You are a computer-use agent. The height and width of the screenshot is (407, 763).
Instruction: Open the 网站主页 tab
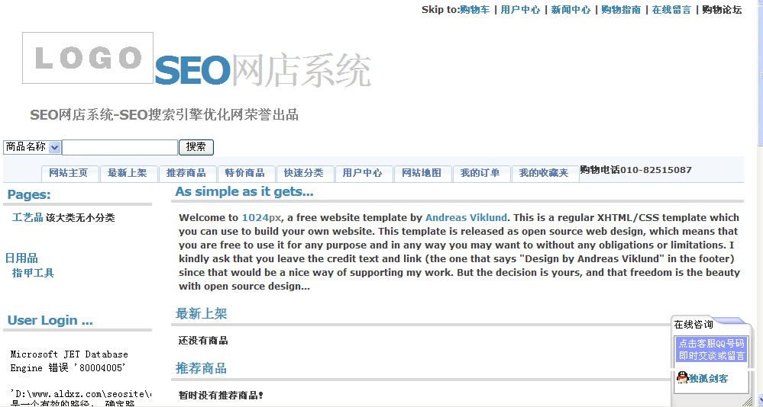(70, 173)
